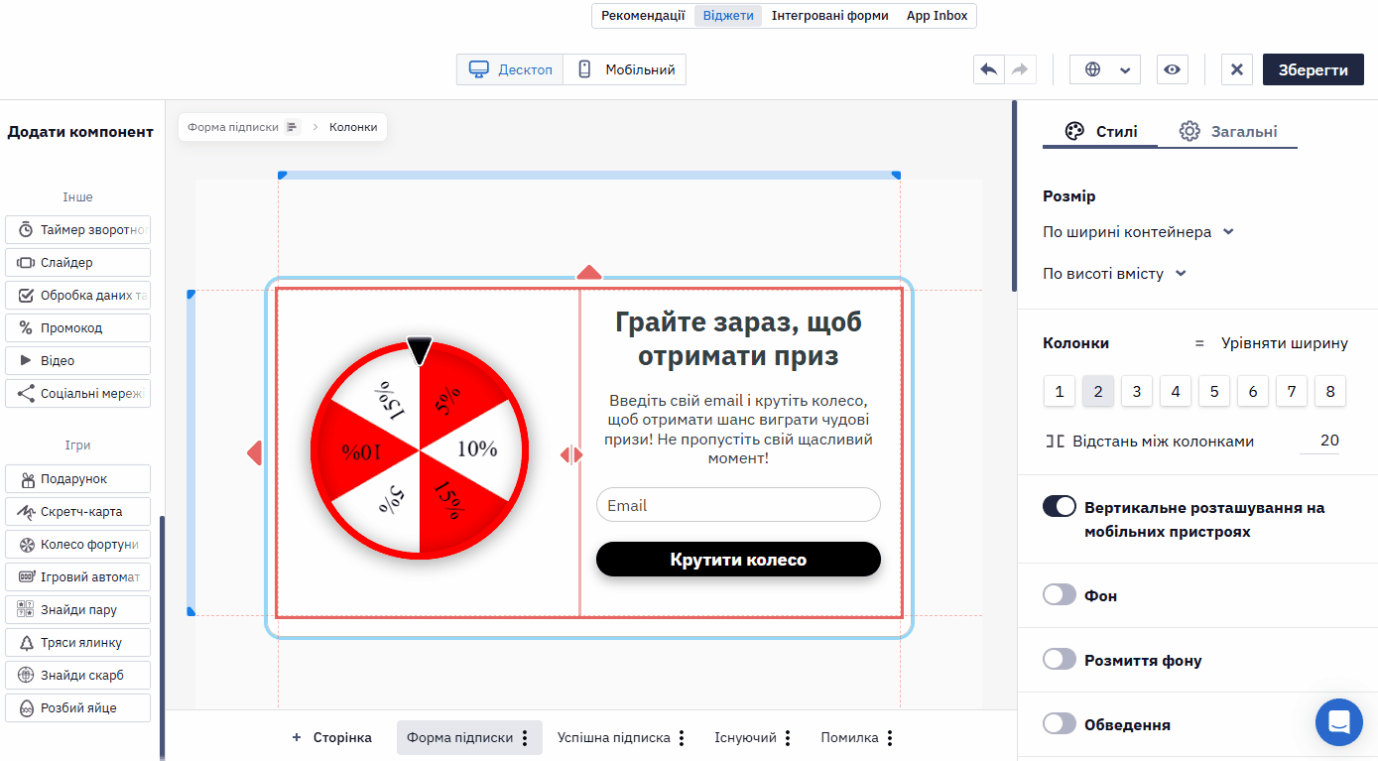Click the Зберегти button
This screenshot has height=761, width=1378.
pos(1314,69)
